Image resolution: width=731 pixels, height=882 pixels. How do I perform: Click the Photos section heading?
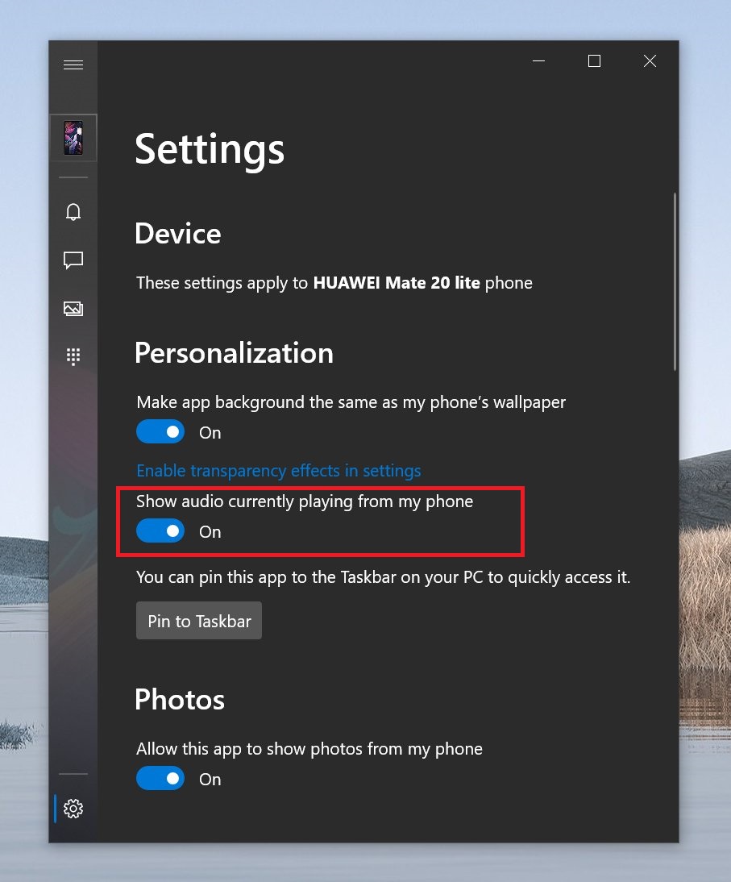[x=179, y=699]
